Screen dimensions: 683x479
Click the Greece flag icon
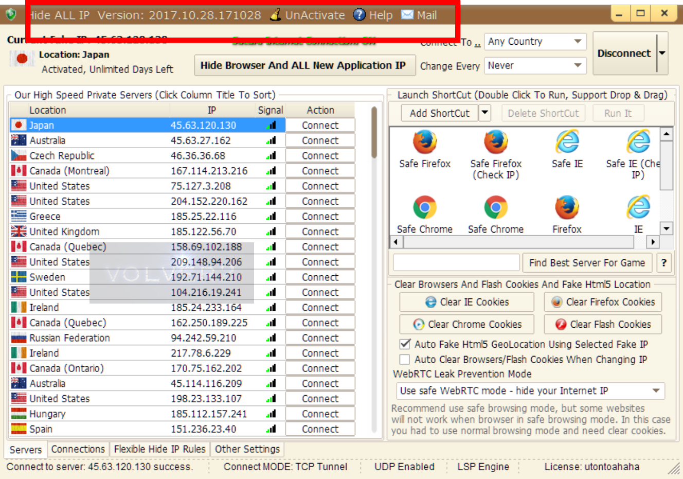[x=19, y=216]
